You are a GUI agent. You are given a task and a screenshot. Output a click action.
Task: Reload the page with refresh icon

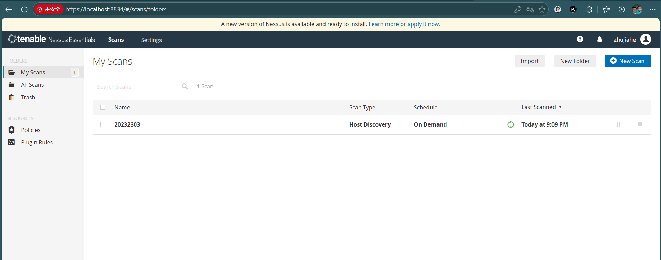[24, 9]
